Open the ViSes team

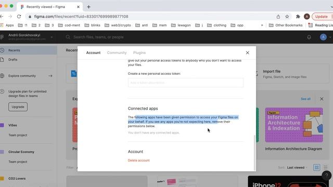pos(12,125)
